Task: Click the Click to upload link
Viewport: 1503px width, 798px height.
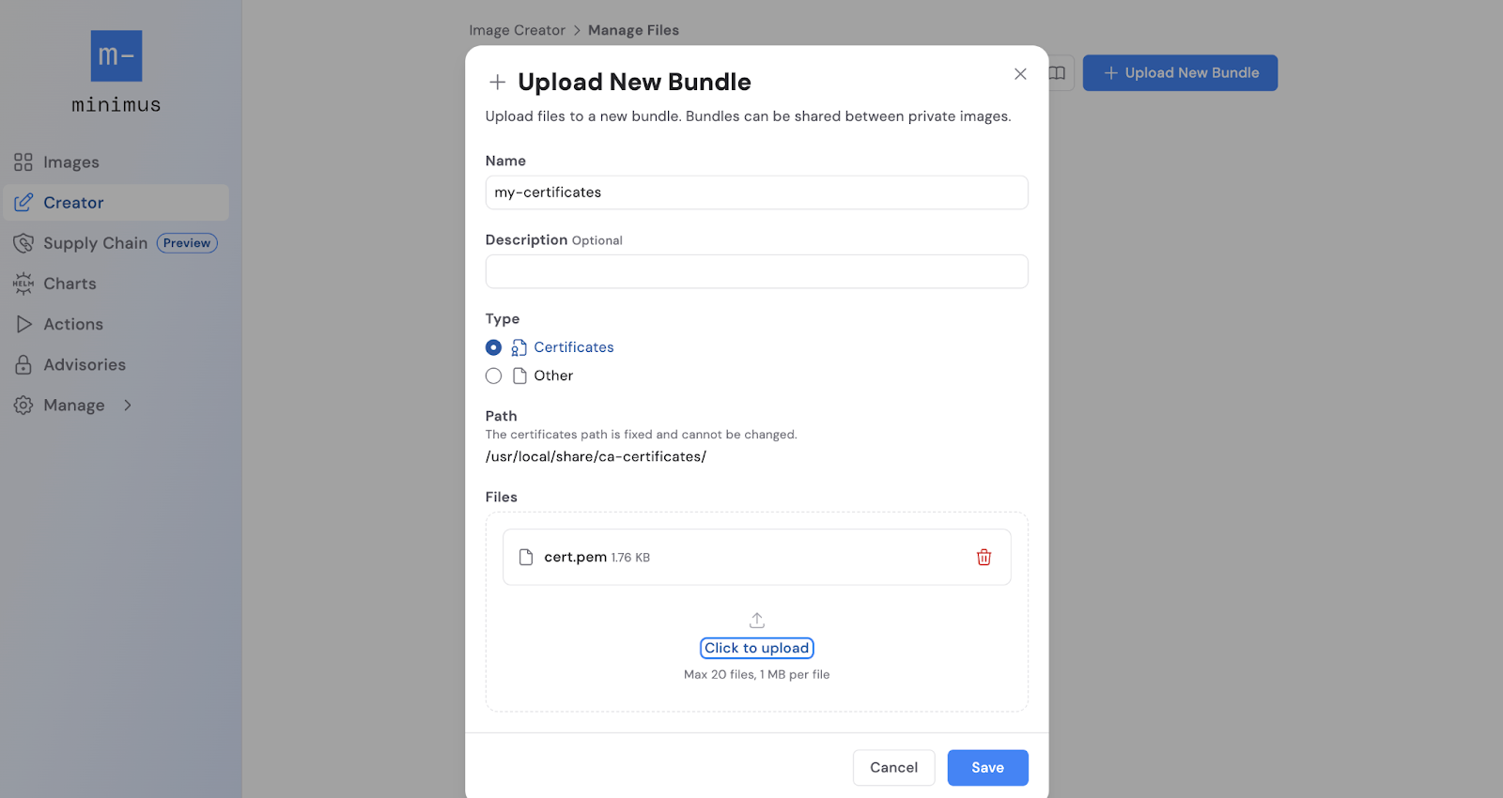Action: [757, 648]
